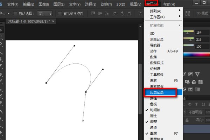The width and height of the screenshot is (210, 140).
Task: Click the icon beside the 3D 模式 label
Action: tap(188, 13)
